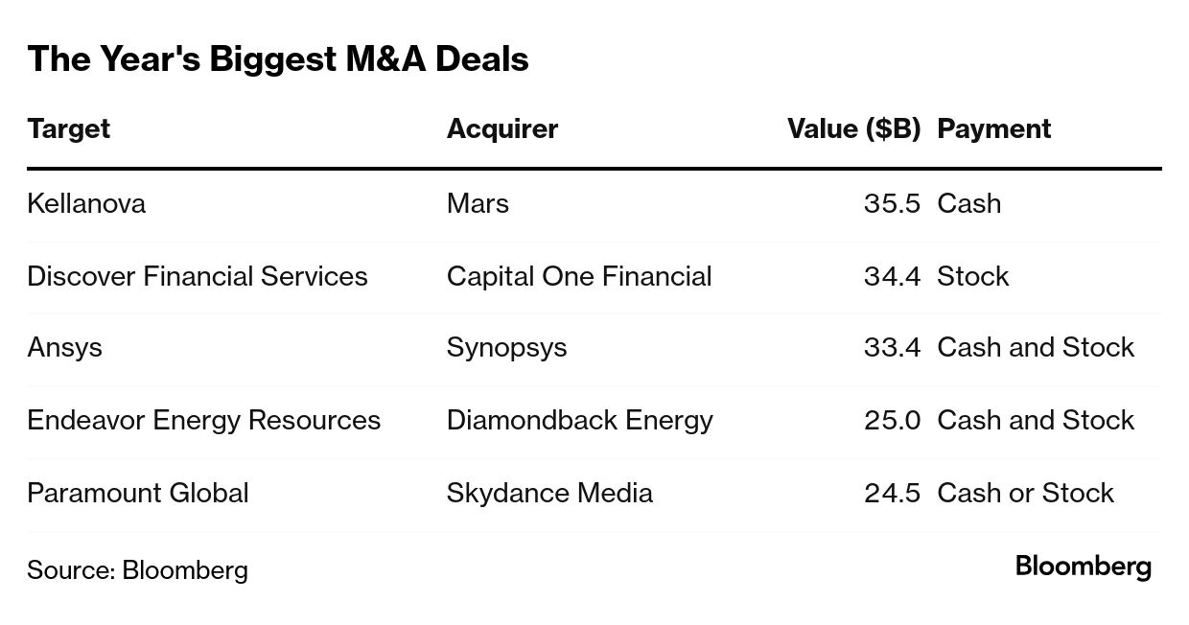The width and height of the screenshot is (1189, 625).
Task: Select Endeavor Energy Resources cell
Action: click(x=203, y=420)
